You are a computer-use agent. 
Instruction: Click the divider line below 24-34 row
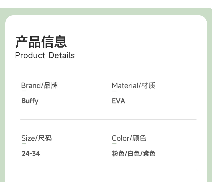tap(108, 171)
